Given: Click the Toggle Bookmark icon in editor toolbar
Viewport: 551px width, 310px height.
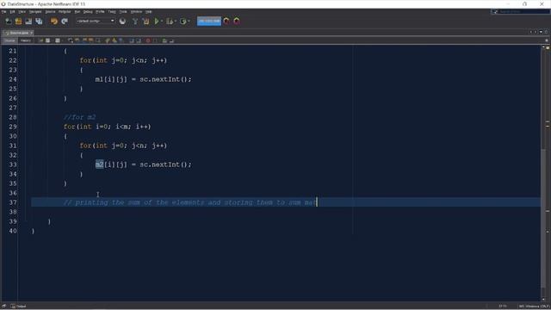Looking at the screenshot, I should (121, 40).
